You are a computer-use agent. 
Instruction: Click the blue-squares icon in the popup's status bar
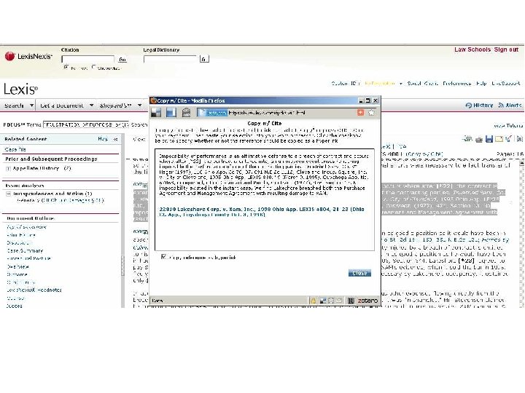[x=323, y=301]
